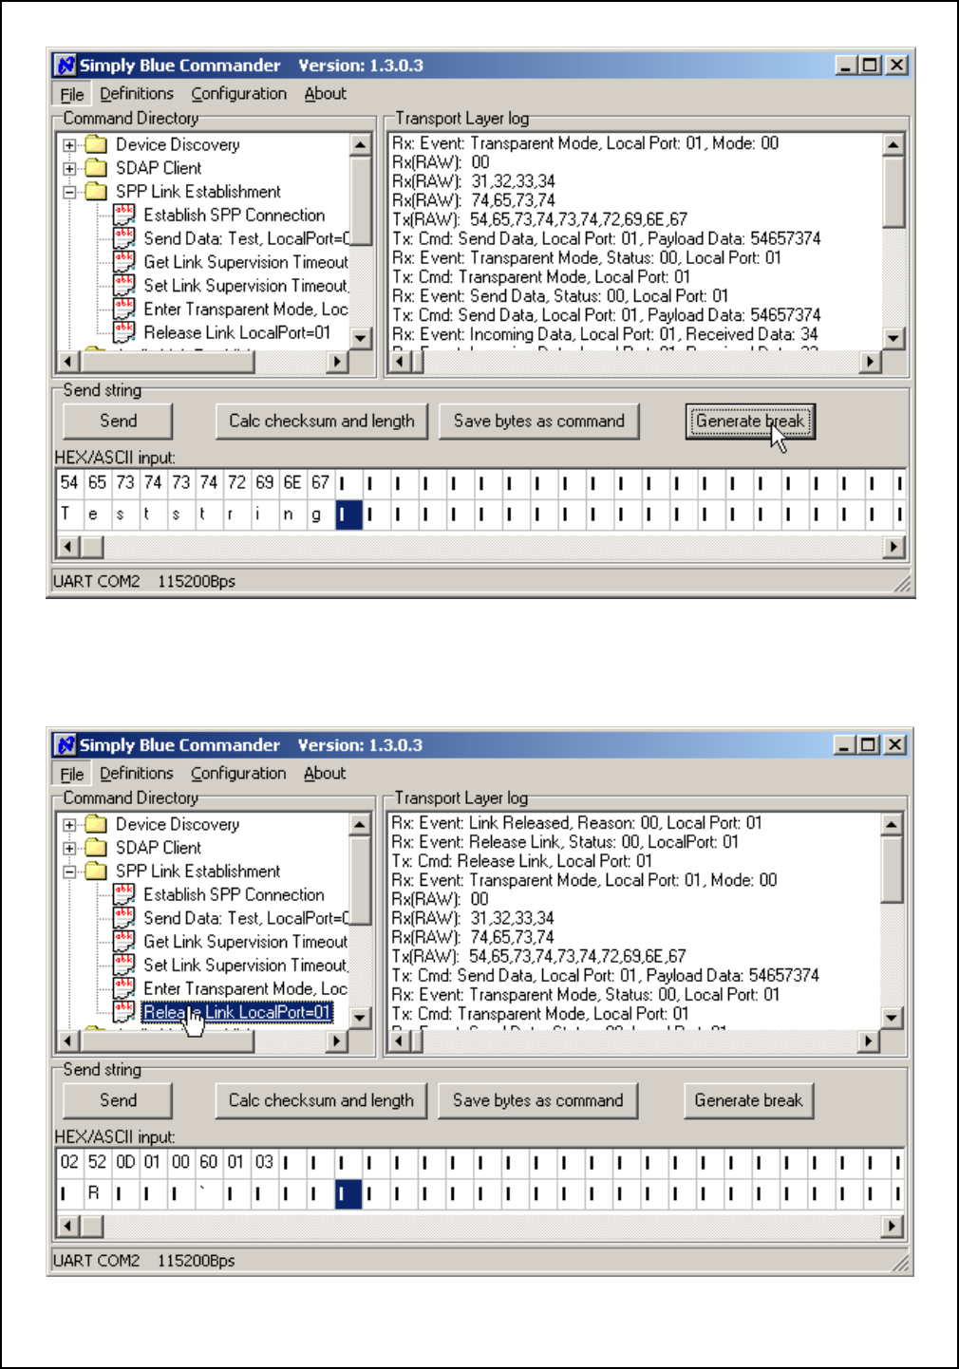Select Enter Transparent Mode row in lower tree
This screenshot has width=959, height=1369.
(x=245, y=988)
